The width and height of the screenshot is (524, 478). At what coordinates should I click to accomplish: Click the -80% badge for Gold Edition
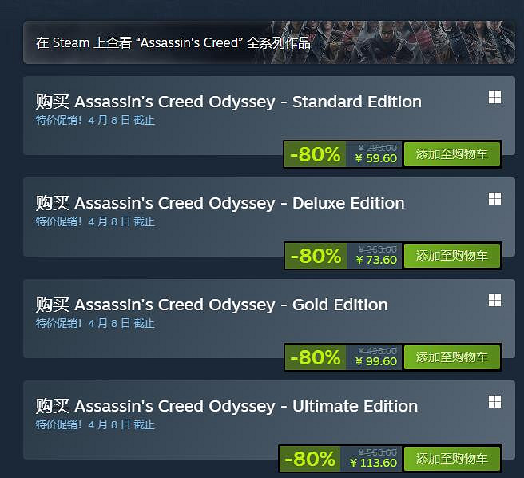tap(315, 357)
